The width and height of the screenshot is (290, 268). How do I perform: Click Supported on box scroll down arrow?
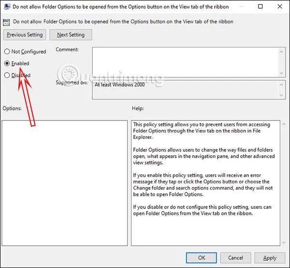click(281, 95)
